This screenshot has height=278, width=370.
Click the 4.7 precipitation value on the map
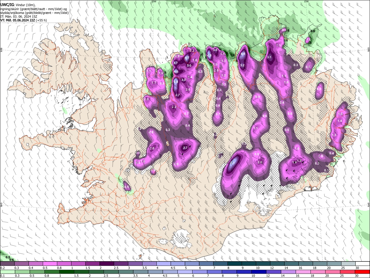tap(187, 58)
